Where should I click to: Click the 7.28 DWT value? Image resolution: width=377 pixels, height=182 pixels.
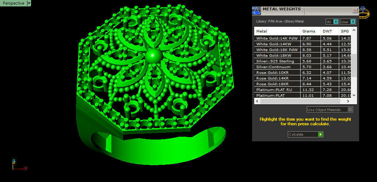point(327,90)
